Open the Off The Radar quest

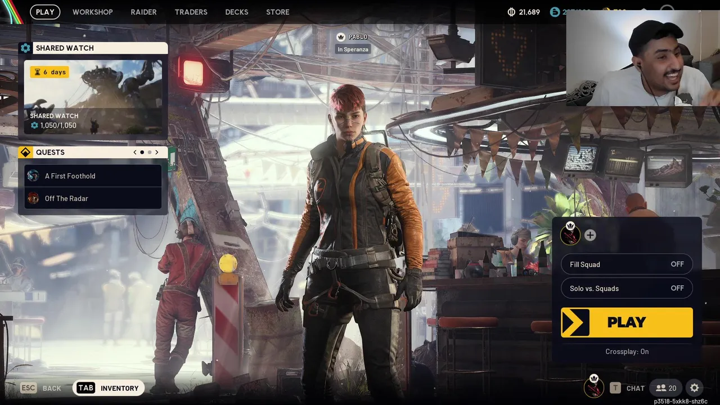click(93, 199)
